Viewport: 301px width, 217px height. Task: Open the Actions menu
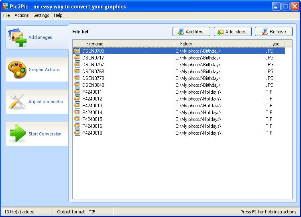click(22, 15)
